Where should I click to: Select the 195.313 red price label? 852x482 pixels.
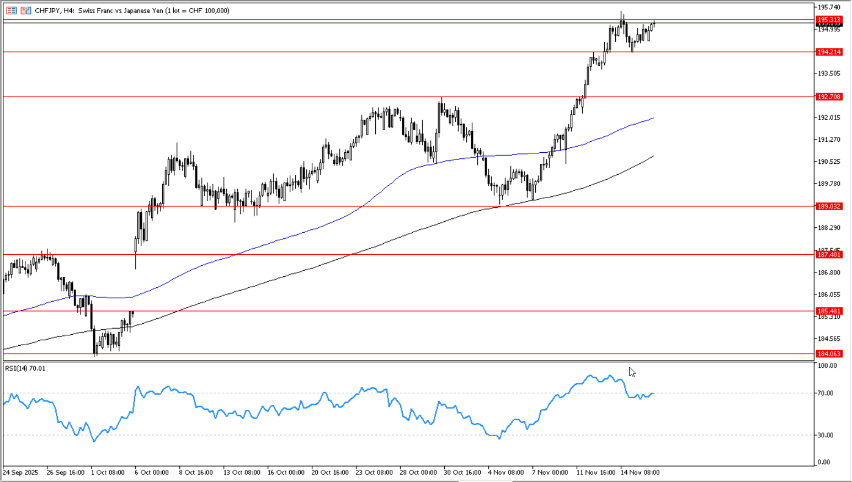point(829,20)
